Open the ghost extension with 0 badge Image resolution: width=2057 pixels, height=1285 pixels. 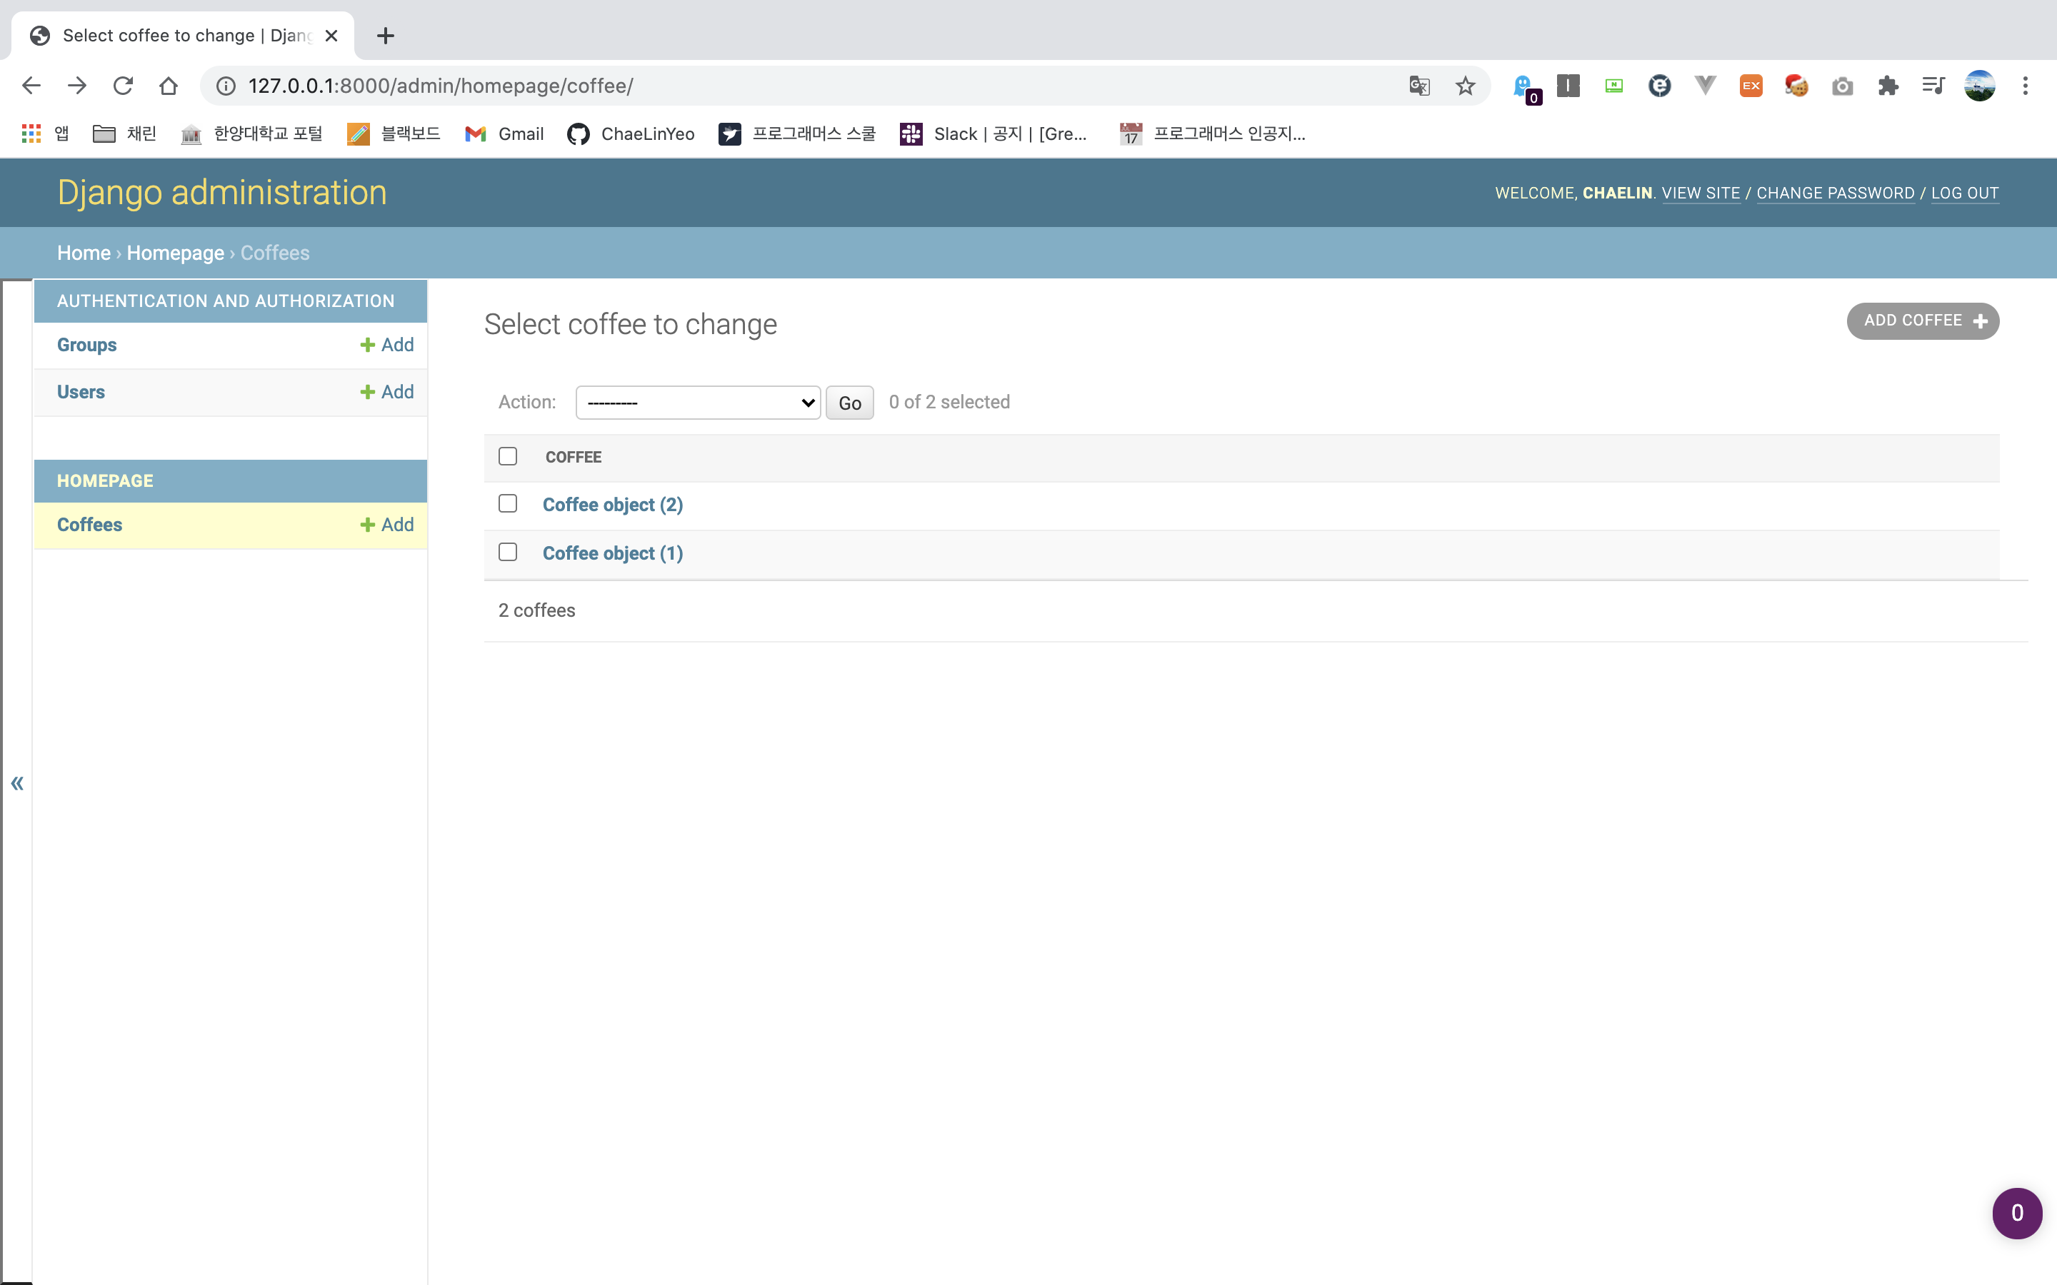coord(1525,88)
